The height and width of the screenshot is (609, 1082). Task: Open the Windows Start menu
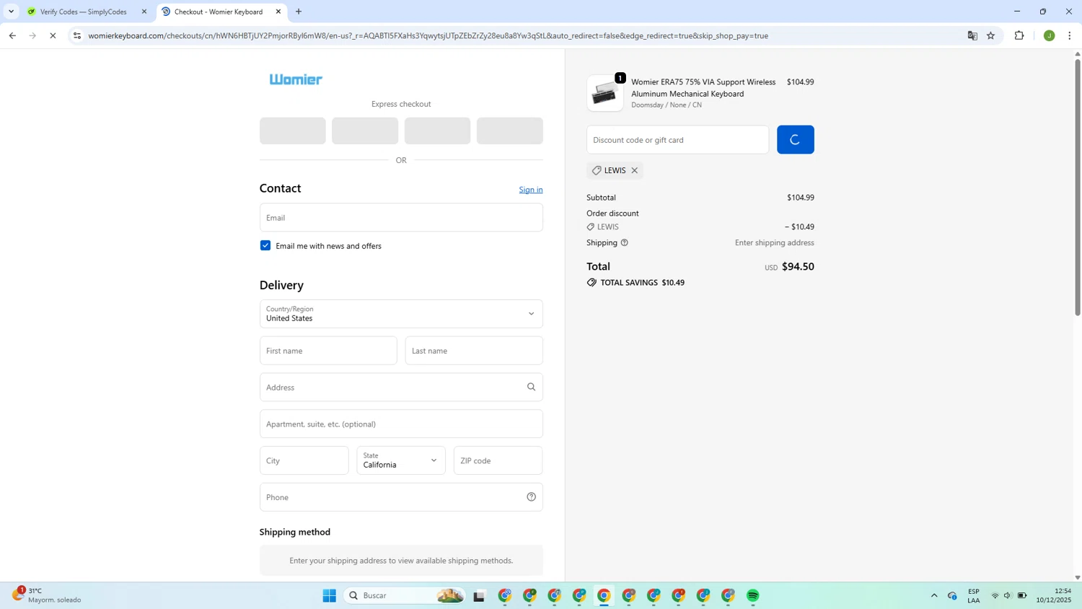click(330, 595)
